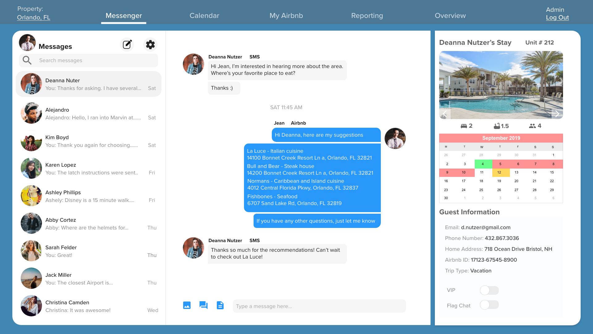Click the SAT 11:45 AM timestamp
Image resolution: width=593 pixels, height=334 pixels.
click(286, 107)
